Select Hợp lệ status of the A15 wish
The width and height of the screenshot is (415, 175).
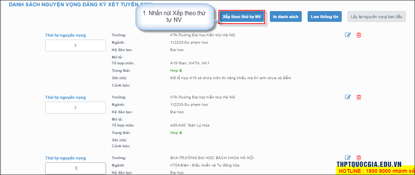(x=176, y=71)
